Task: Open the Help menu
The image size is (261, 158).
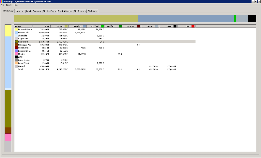Action: click(x=15, y=5)
